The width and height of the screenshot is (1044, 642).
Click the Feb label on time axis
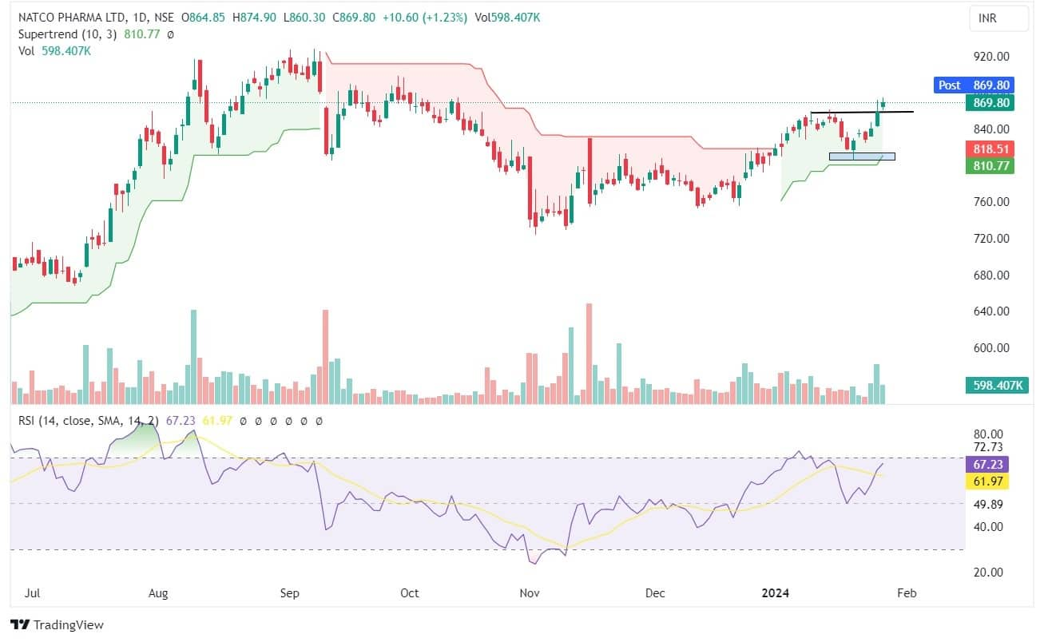point(906,593)
